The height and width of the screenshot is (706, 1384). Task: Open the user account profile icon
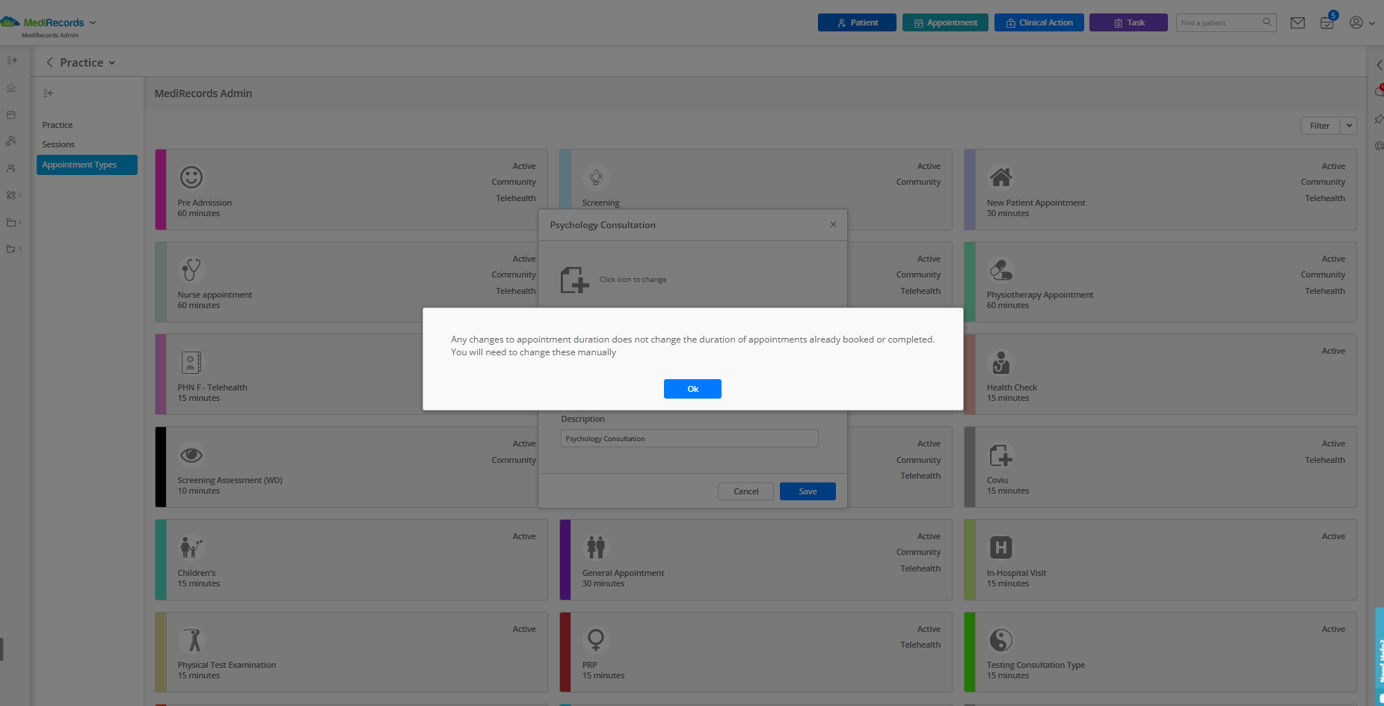pyautogui.click(x=1355, y=22)
